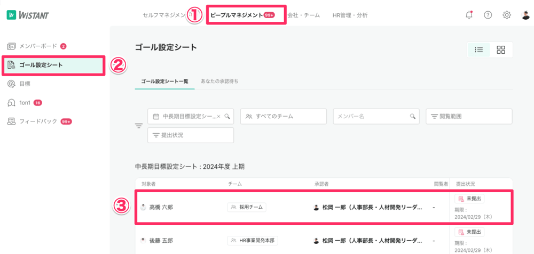Clear the 中長期目標設定シート filter selection

[218, 116]
